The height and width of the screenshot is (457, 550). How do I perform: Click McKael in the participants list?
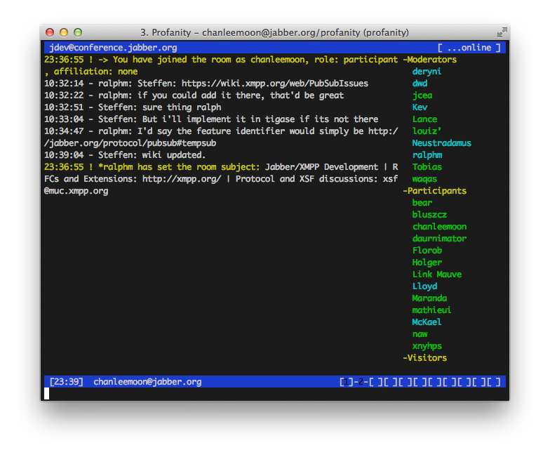tap(427, 322)
